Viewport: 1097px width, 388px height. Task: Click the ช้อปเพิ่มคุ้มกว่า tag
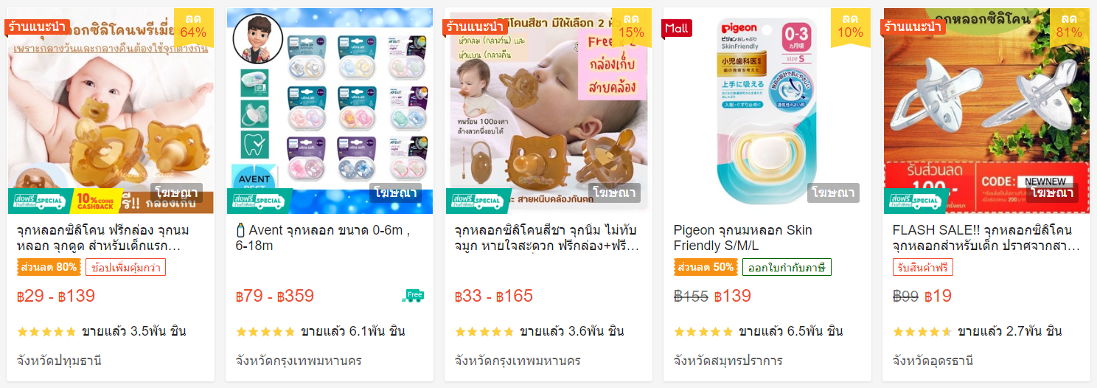125,267
